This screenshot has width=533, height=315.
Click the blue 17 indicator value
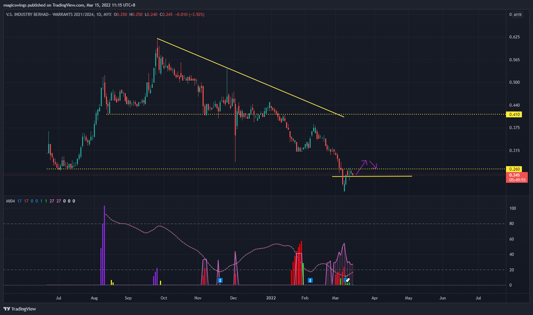click(19, 201)
